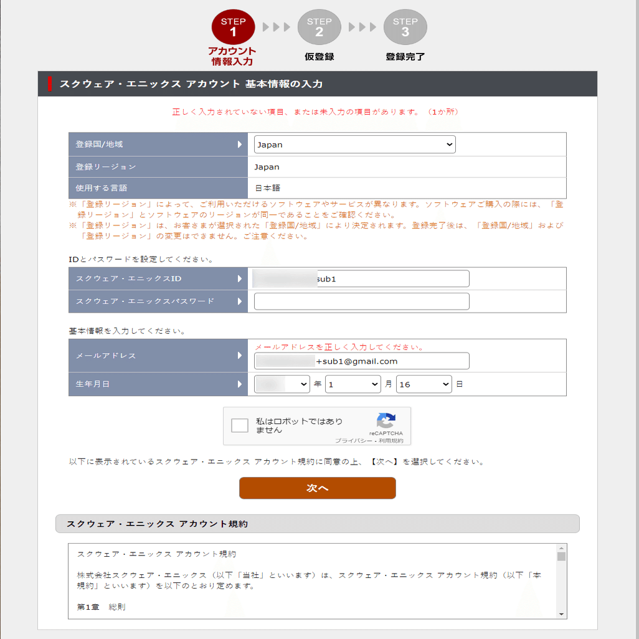Open the reCAPTCHA 利用規約 link
This screenshot has width=639, height=639.
point(391,440)
